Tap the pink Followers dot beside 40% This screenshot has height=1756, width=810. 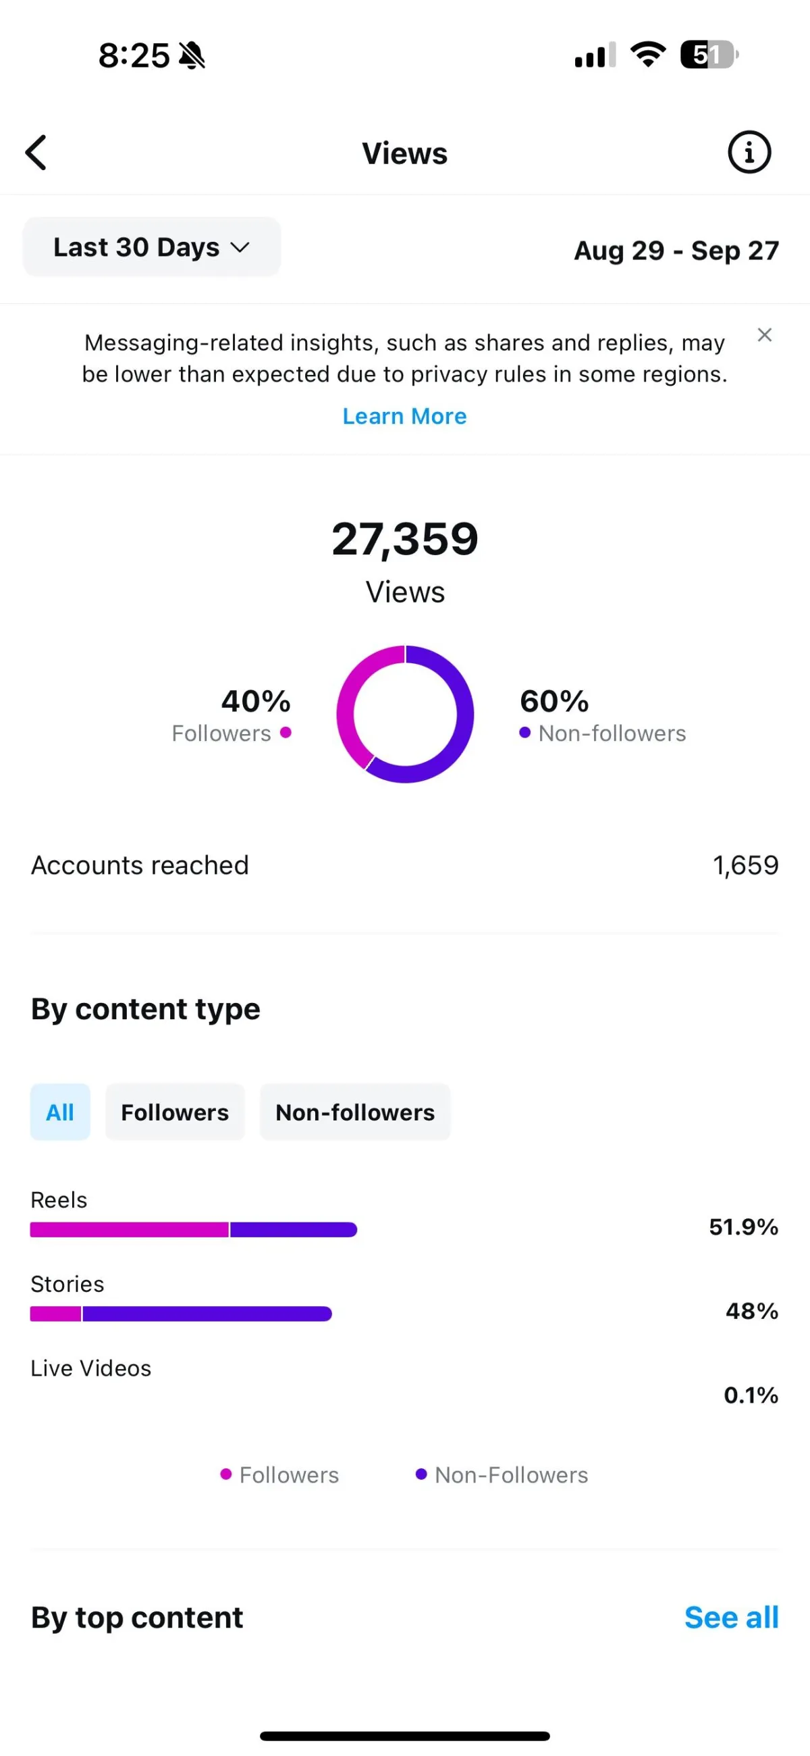tap(286, 732)
